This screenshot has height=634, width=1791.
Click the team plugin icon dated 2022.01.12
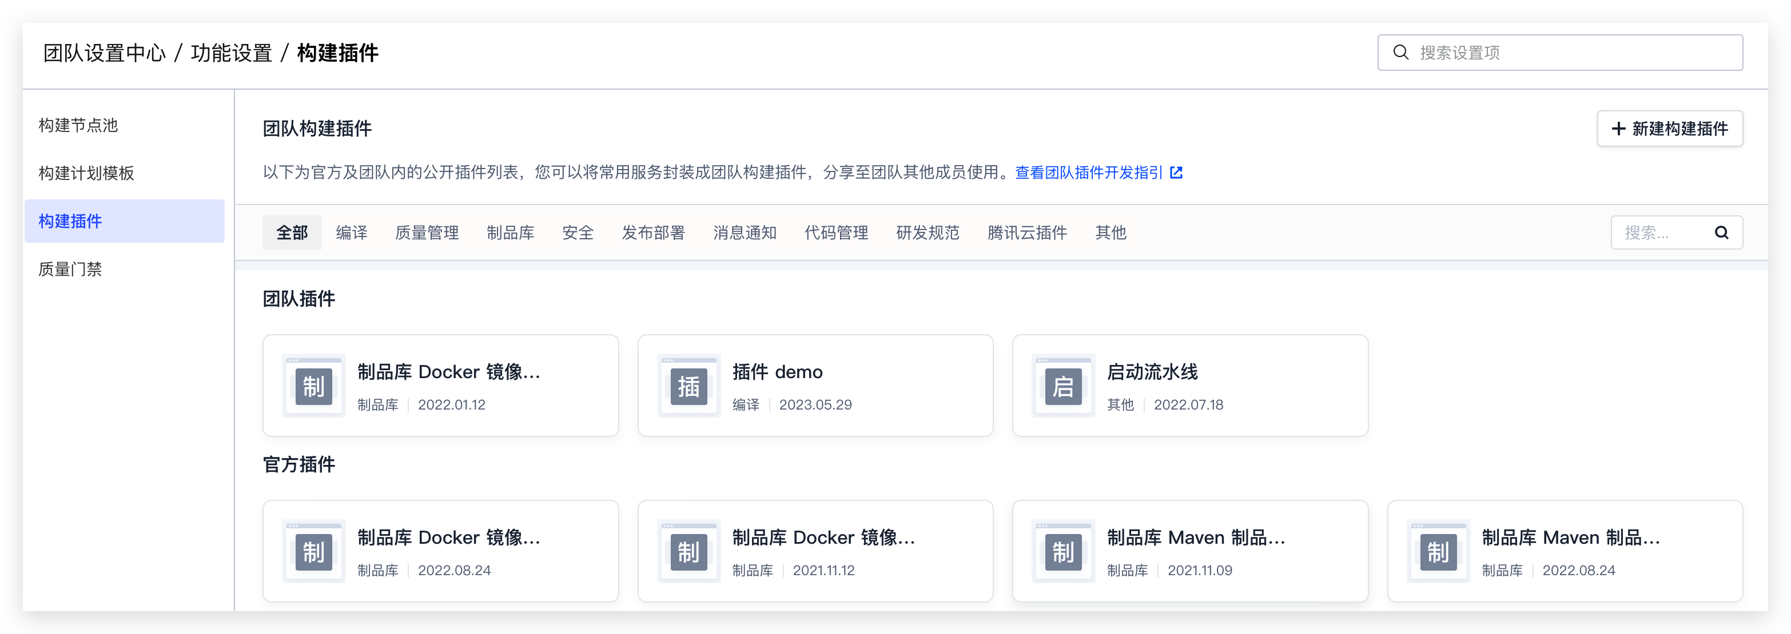[x=313, y=386]
